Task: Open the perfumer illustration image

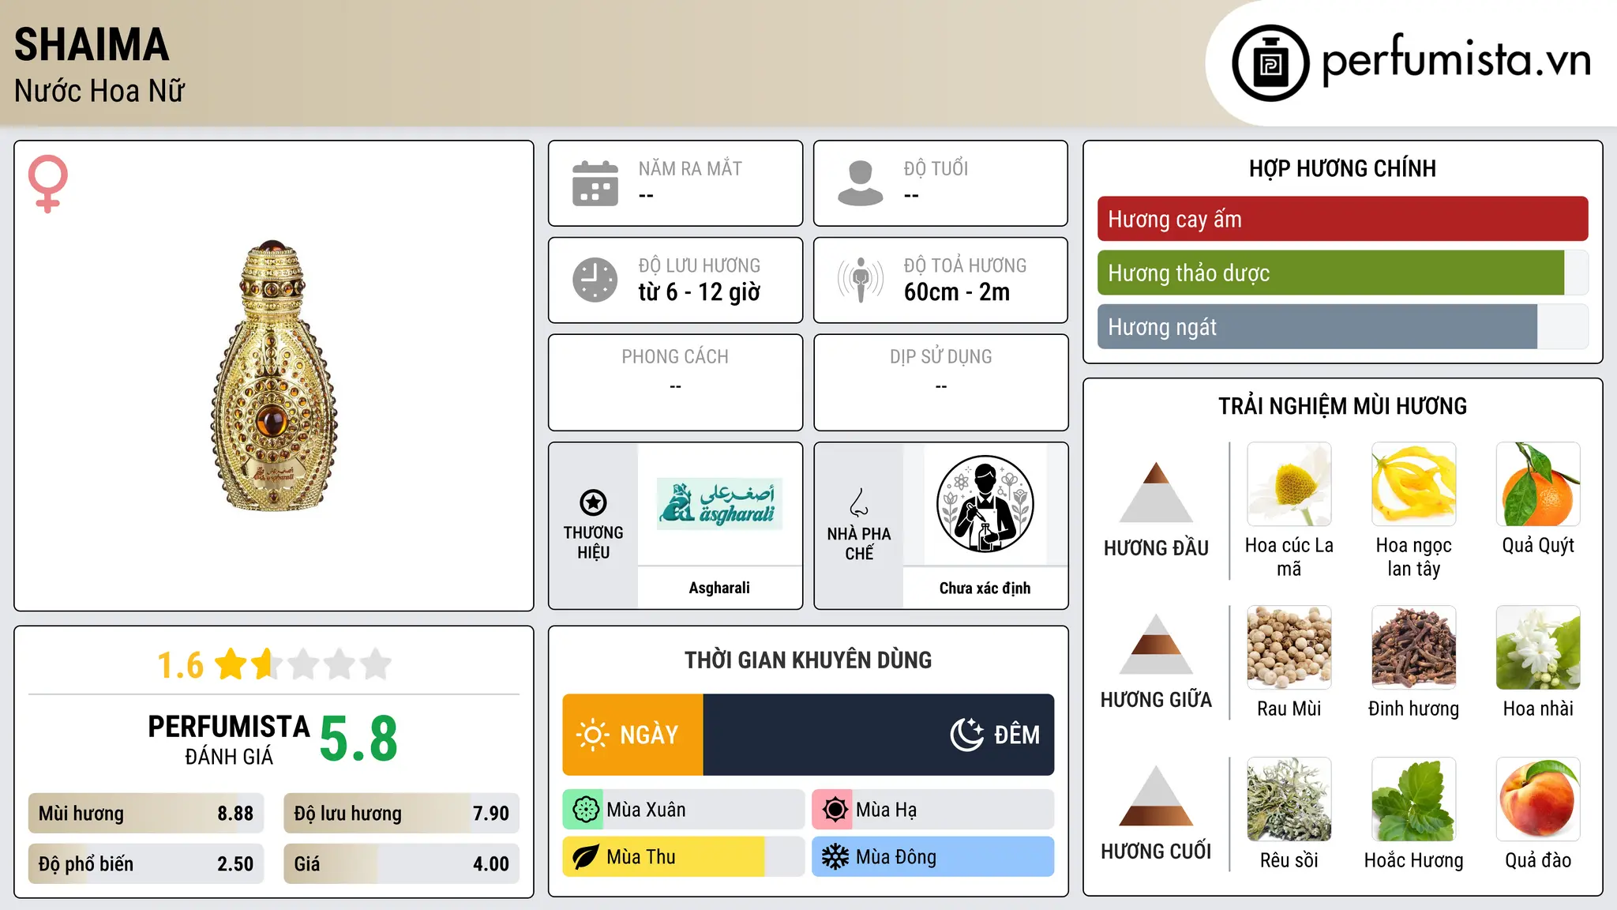Action: 985,504
